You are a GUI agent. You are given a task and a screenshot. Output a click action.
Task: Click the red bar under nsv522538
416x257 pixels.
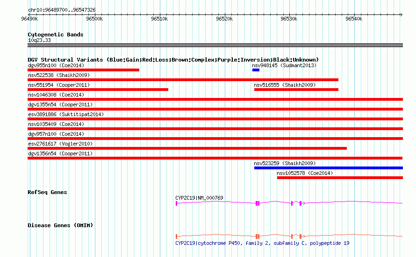pos(183,80)
